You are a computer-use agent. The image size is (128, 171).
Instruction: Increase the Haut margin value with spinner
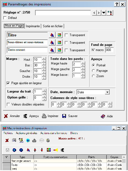click(44, 58)
